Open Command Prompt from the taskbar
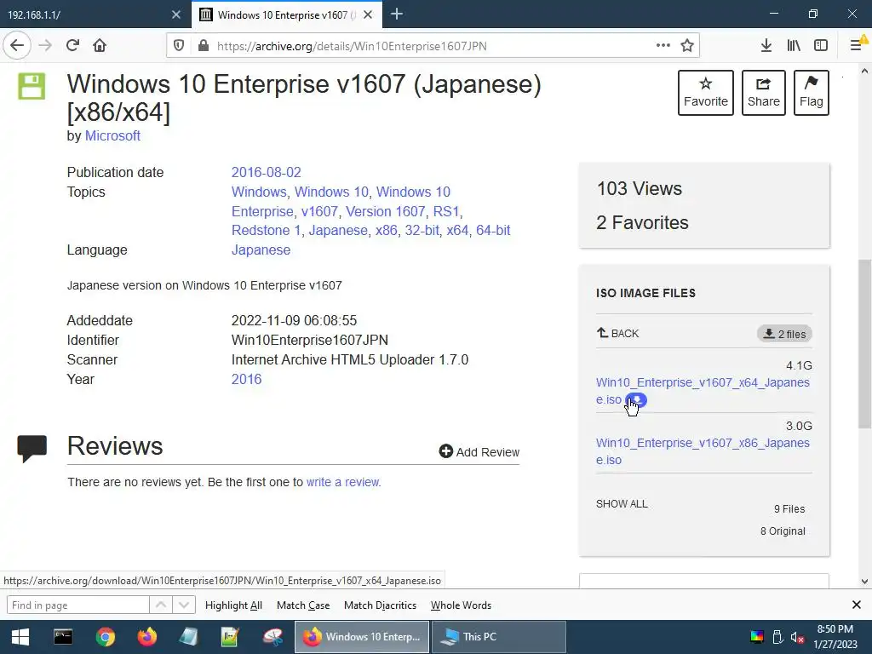Viewport: 872px width, 654px height. (63, 637)
